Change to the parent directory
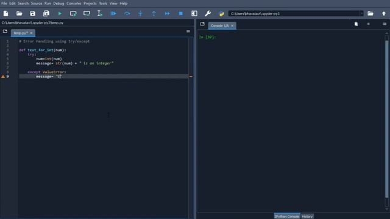 [x=384, y=13]
